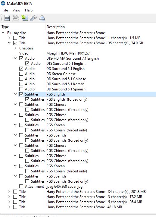Click text DD Surround 5.1 Spanish
This screenshot has height=217, width=156.
pos(66,89)
